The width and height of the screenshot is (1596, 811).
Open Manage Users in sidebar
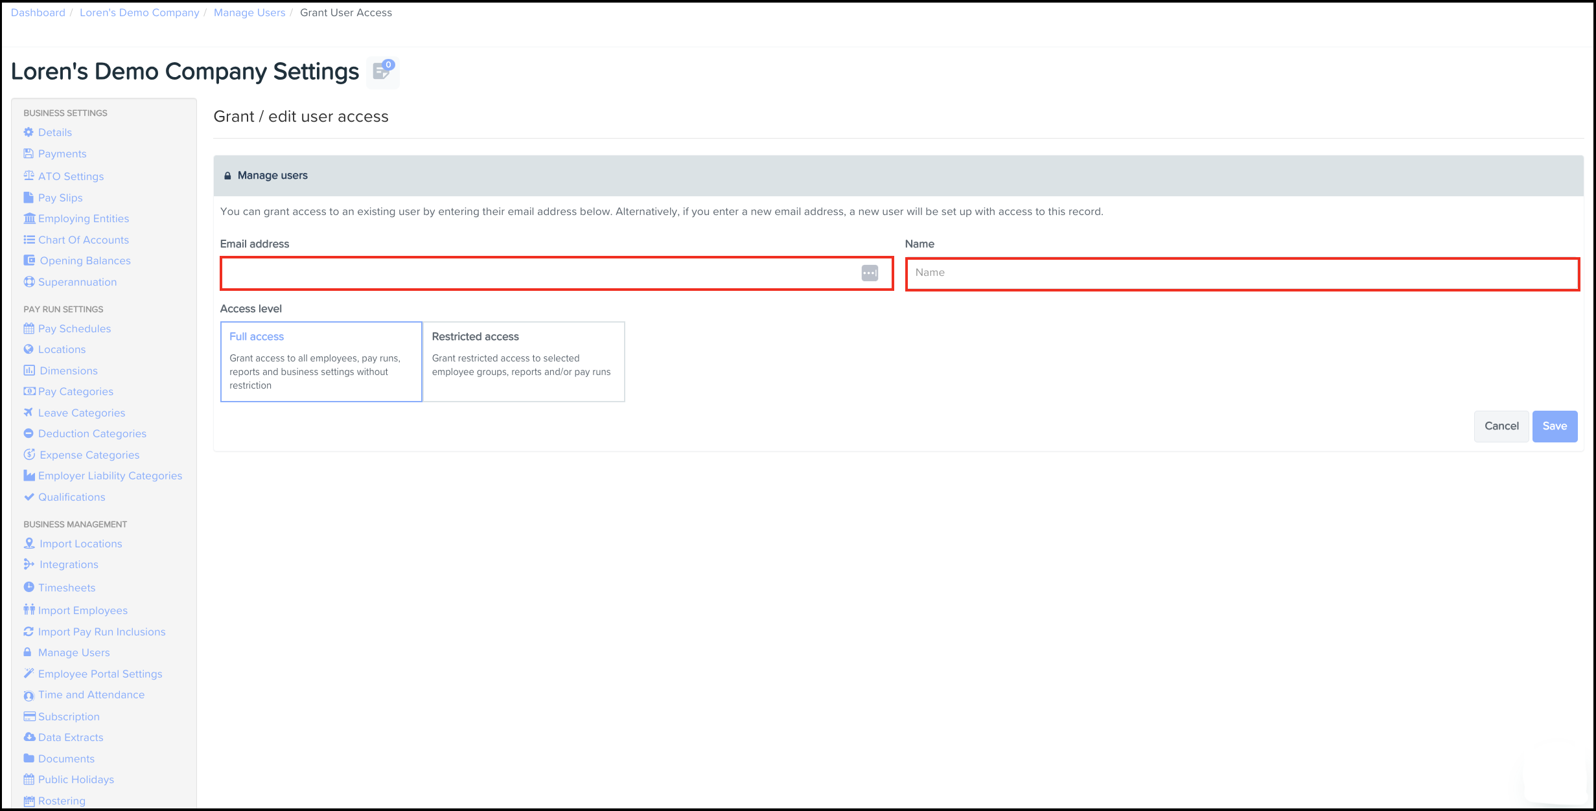pyautogui.click(x=74, y=652)
